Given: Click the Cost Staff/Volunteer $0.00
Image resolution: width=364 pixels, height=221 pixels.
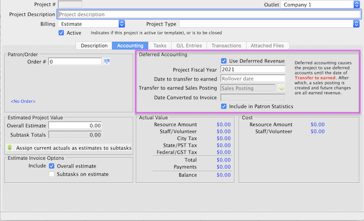Looking at the screenshot, I should click(317, 131).
